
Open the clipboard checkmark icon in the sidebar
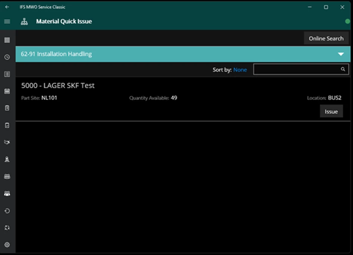pos(7,125)
